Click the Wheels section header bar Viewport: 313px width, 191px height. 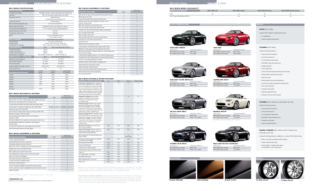(280, 158)
